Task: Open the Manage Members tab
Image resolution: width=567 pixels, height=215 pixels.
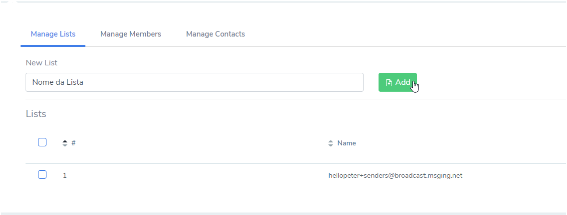Action: (x=130, y=34)
